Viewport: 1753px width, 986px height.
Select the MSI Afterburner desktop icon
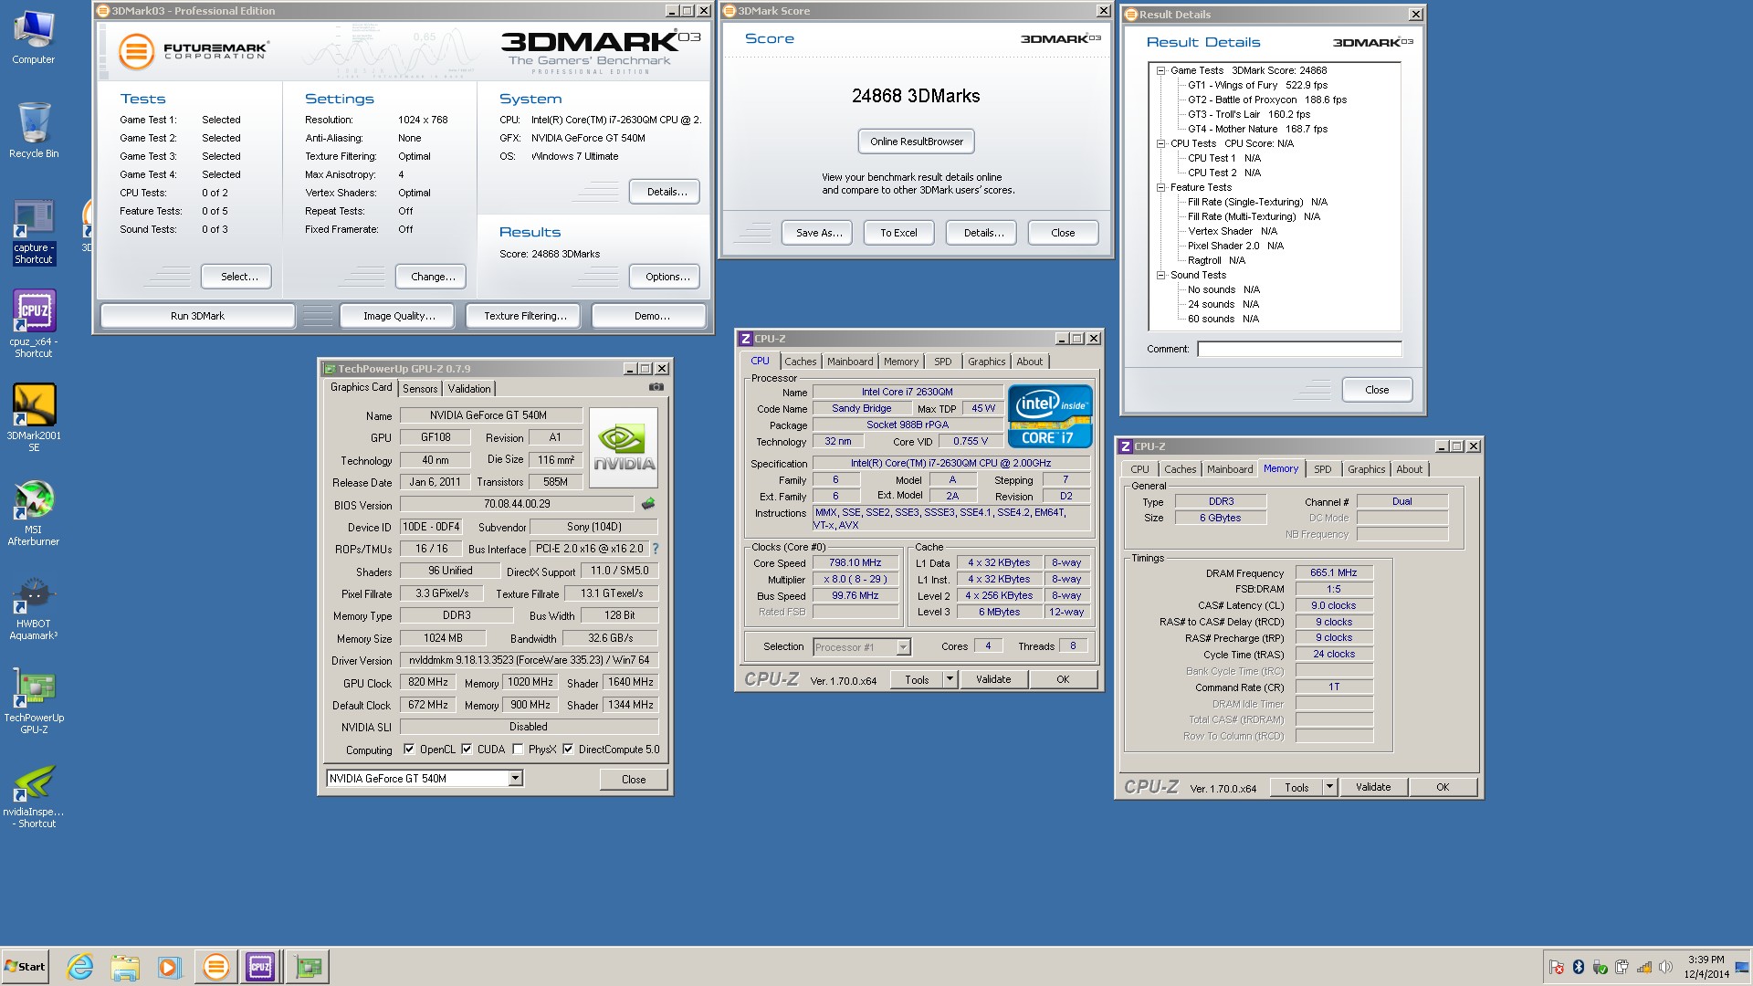point(34,512)
